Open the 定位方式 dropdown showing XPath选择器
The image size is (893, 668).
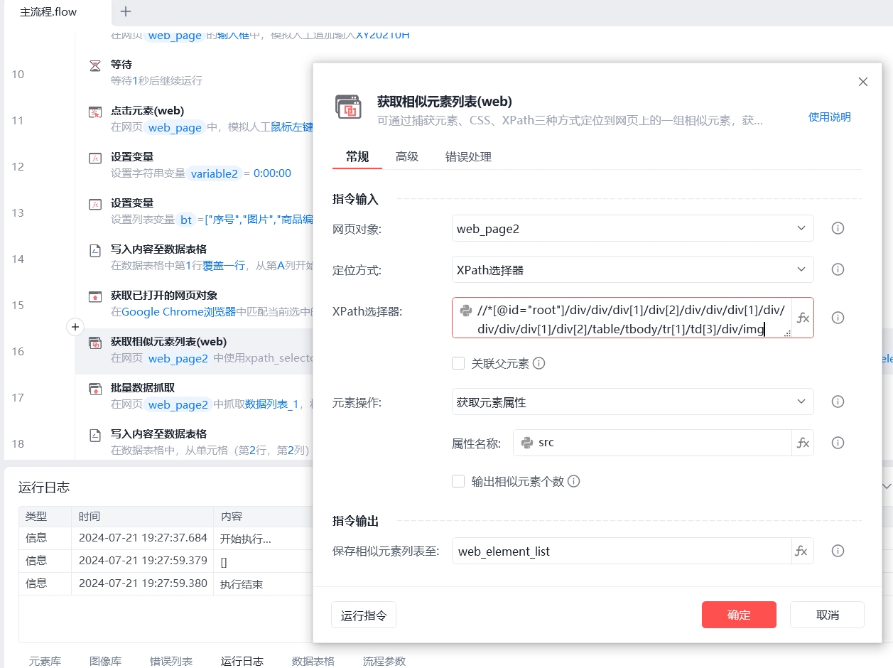point(632,269)
